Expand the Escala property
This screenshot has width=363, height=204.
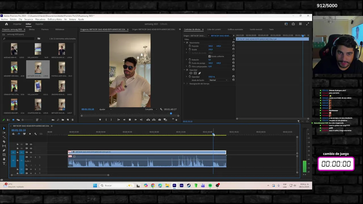(x=187, y=49)
